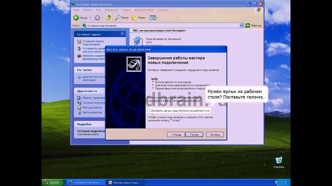Open the Сервис menu

(126, 10)
